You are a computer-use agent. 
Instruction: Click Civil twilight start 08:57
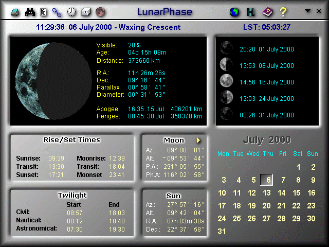coord(75,213)
